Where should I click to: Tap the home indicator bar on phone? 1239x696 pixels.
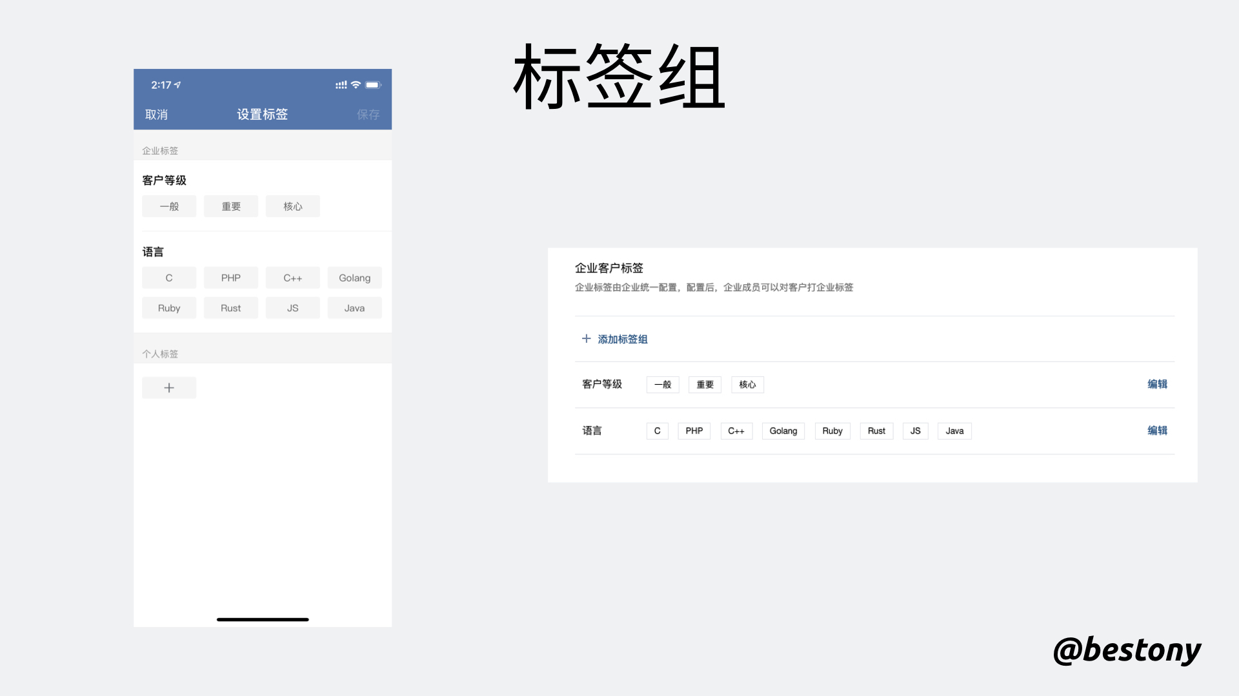(263, 619)
